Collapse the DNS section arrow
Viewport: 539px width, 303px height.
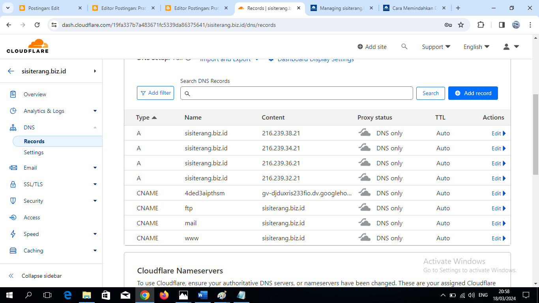pyautogui.click(x=95, y=127)
